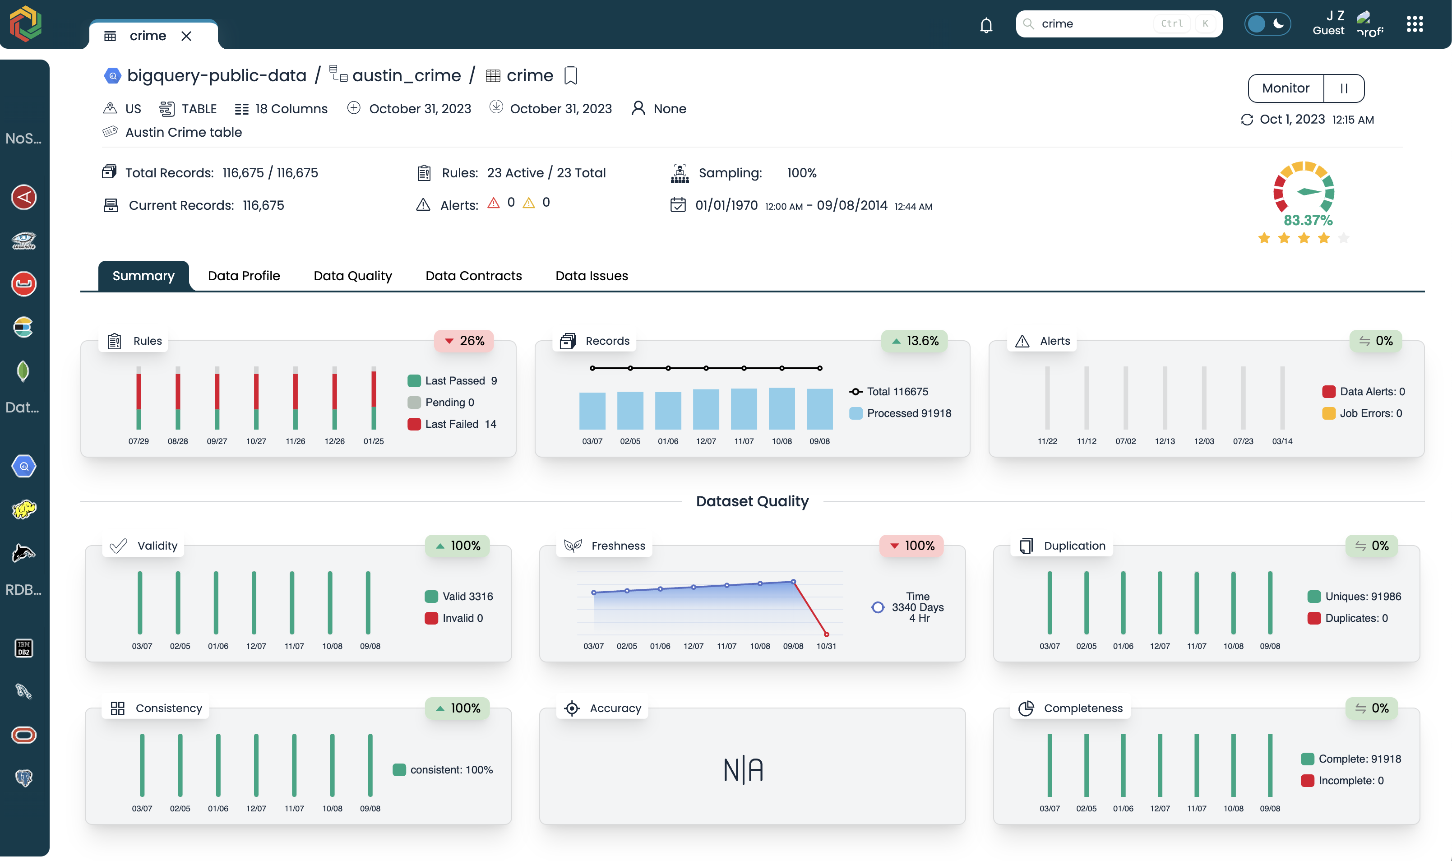Click the Rules card icon

coord(115,341)
